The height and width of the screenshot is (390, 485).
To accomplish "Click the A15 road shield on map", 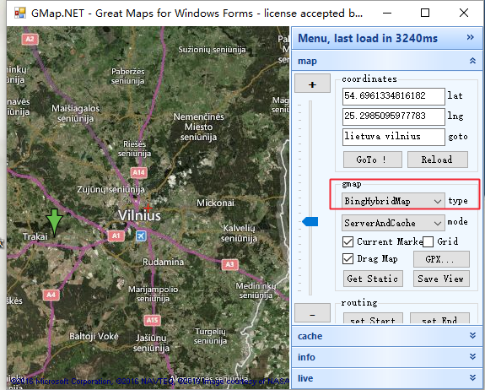I will [x=152, y=320].
